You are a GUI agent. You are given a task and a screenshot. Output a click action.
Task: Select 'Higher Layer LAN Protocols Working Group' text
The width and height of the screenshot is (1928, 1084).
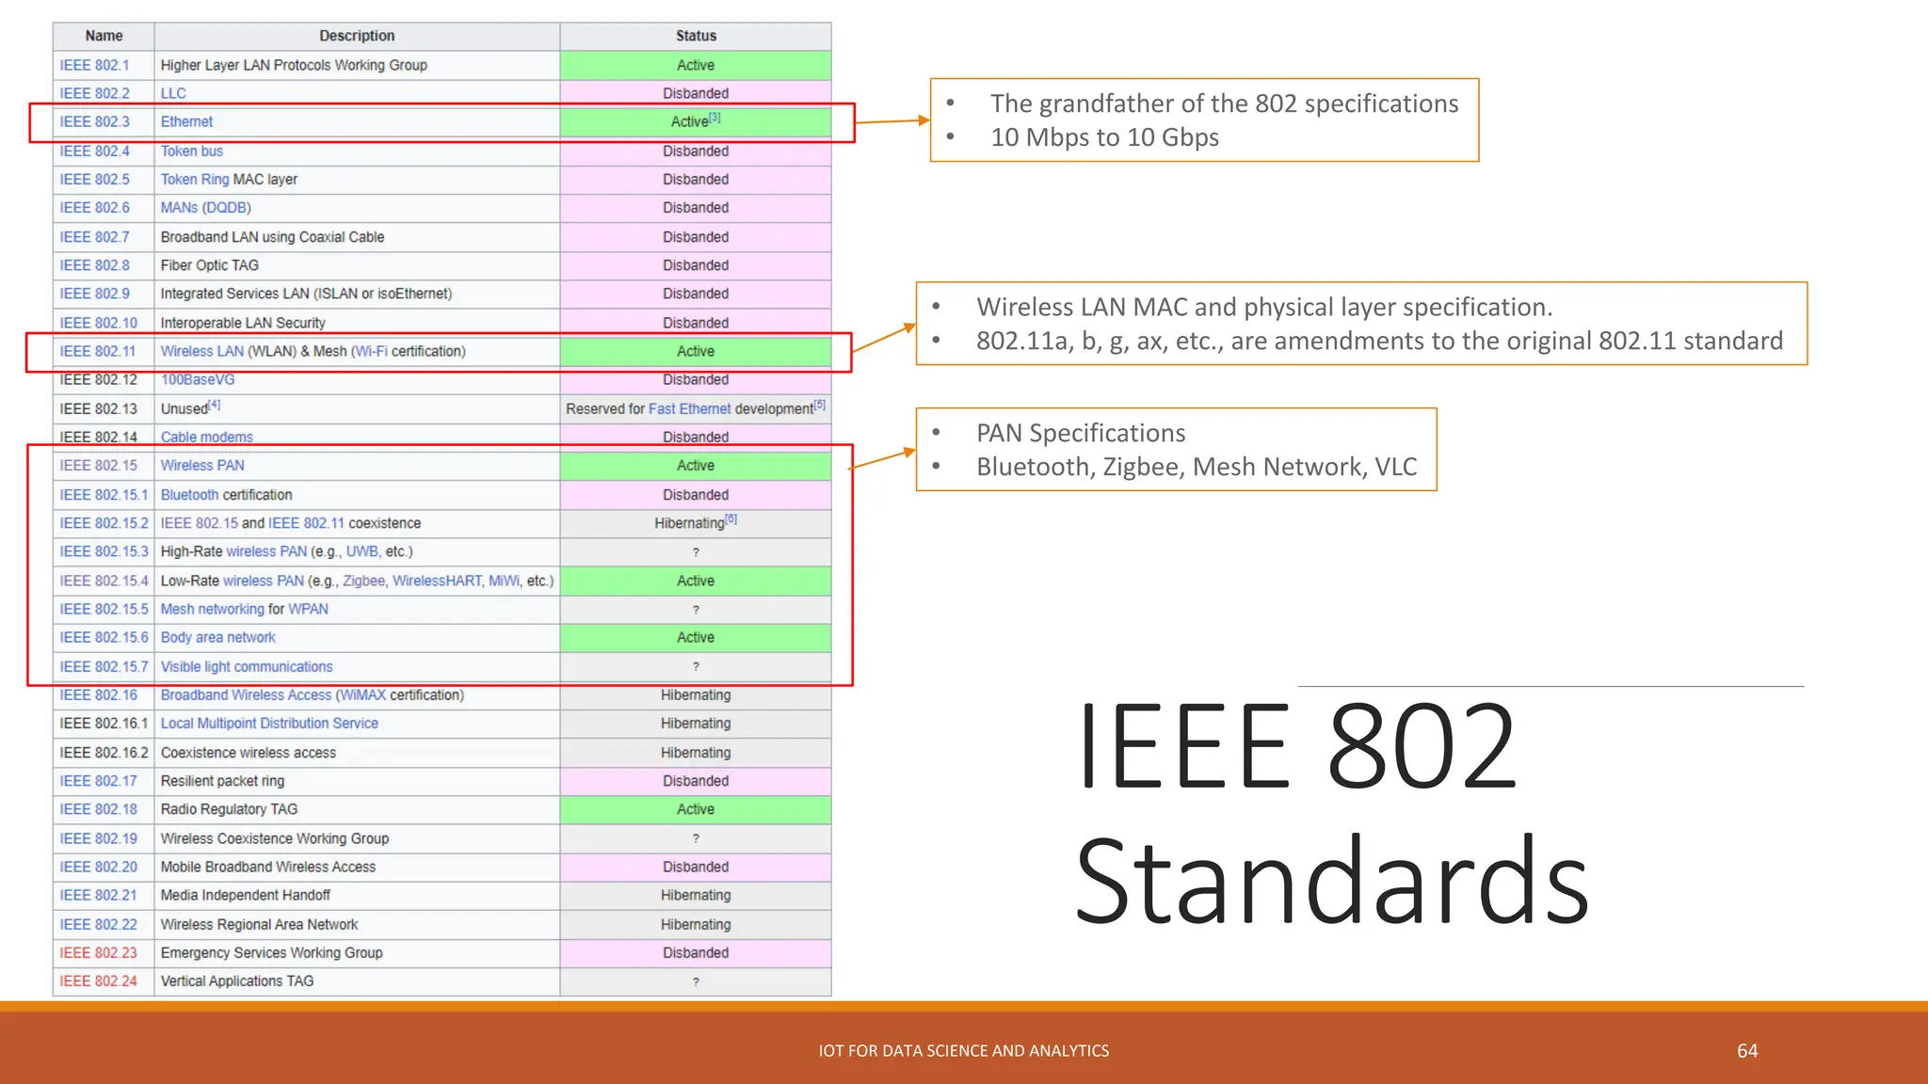pos(294,65)
